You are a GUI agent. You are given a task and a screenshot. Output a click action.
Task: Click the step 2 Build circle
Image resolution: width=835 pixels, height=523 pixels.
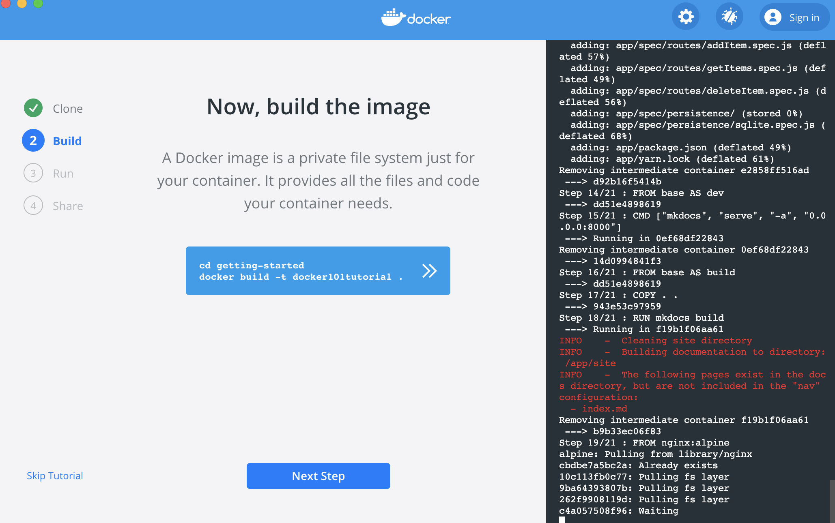(33, 141)
